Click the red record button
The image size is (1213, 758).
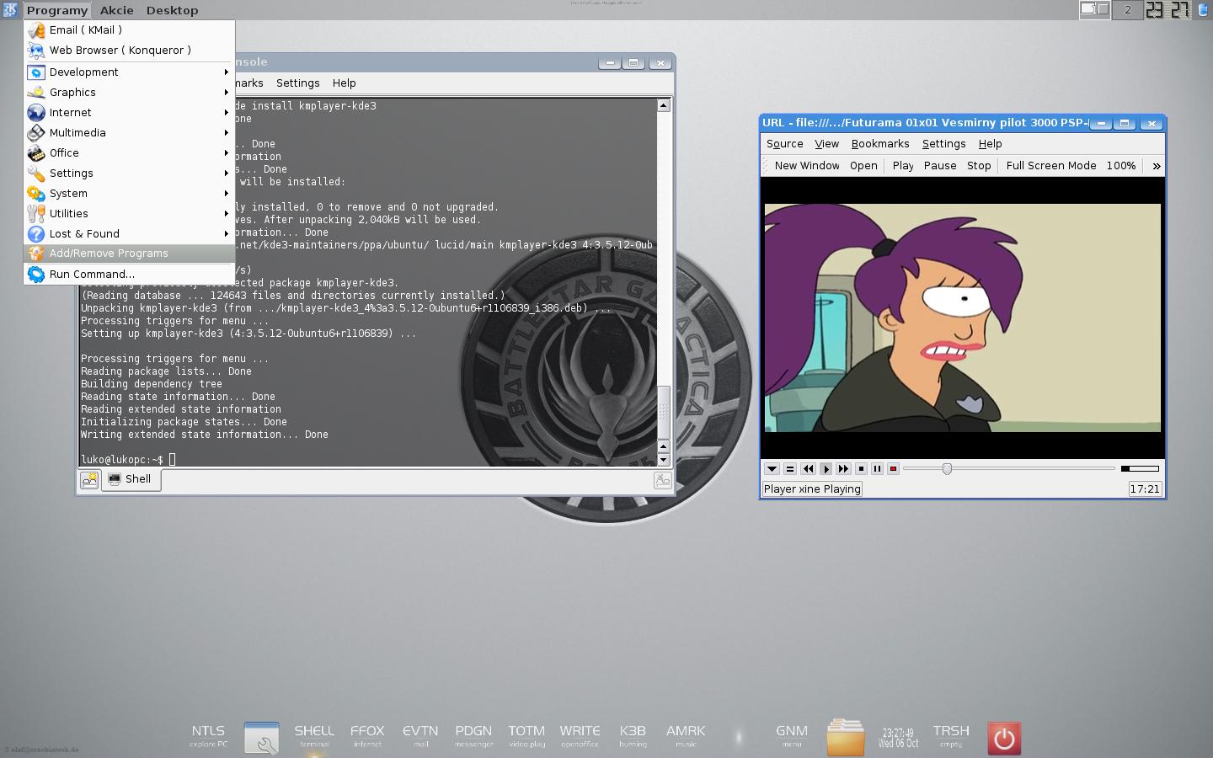[893, 468]
